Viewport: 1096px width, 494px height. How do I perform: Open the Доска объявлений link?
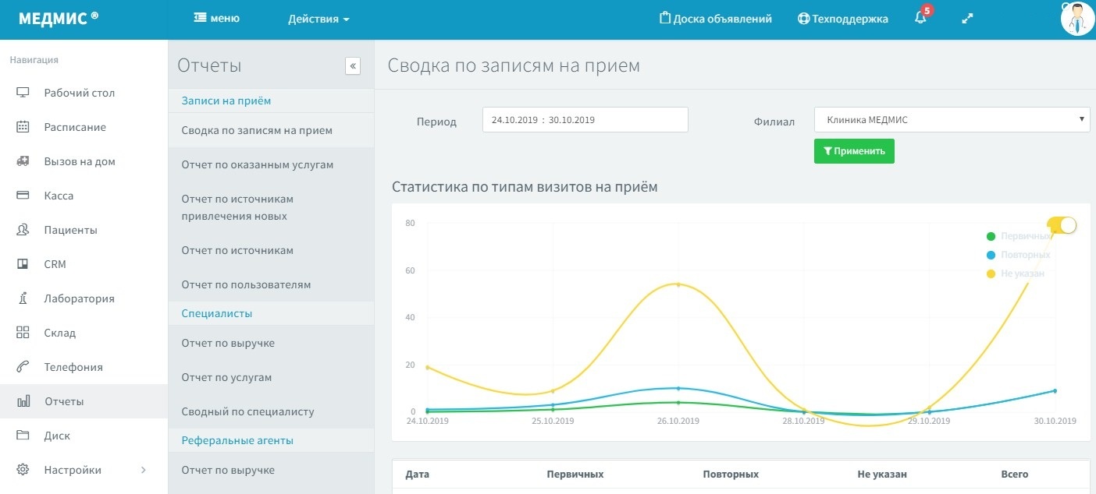[x=715, y=19]
